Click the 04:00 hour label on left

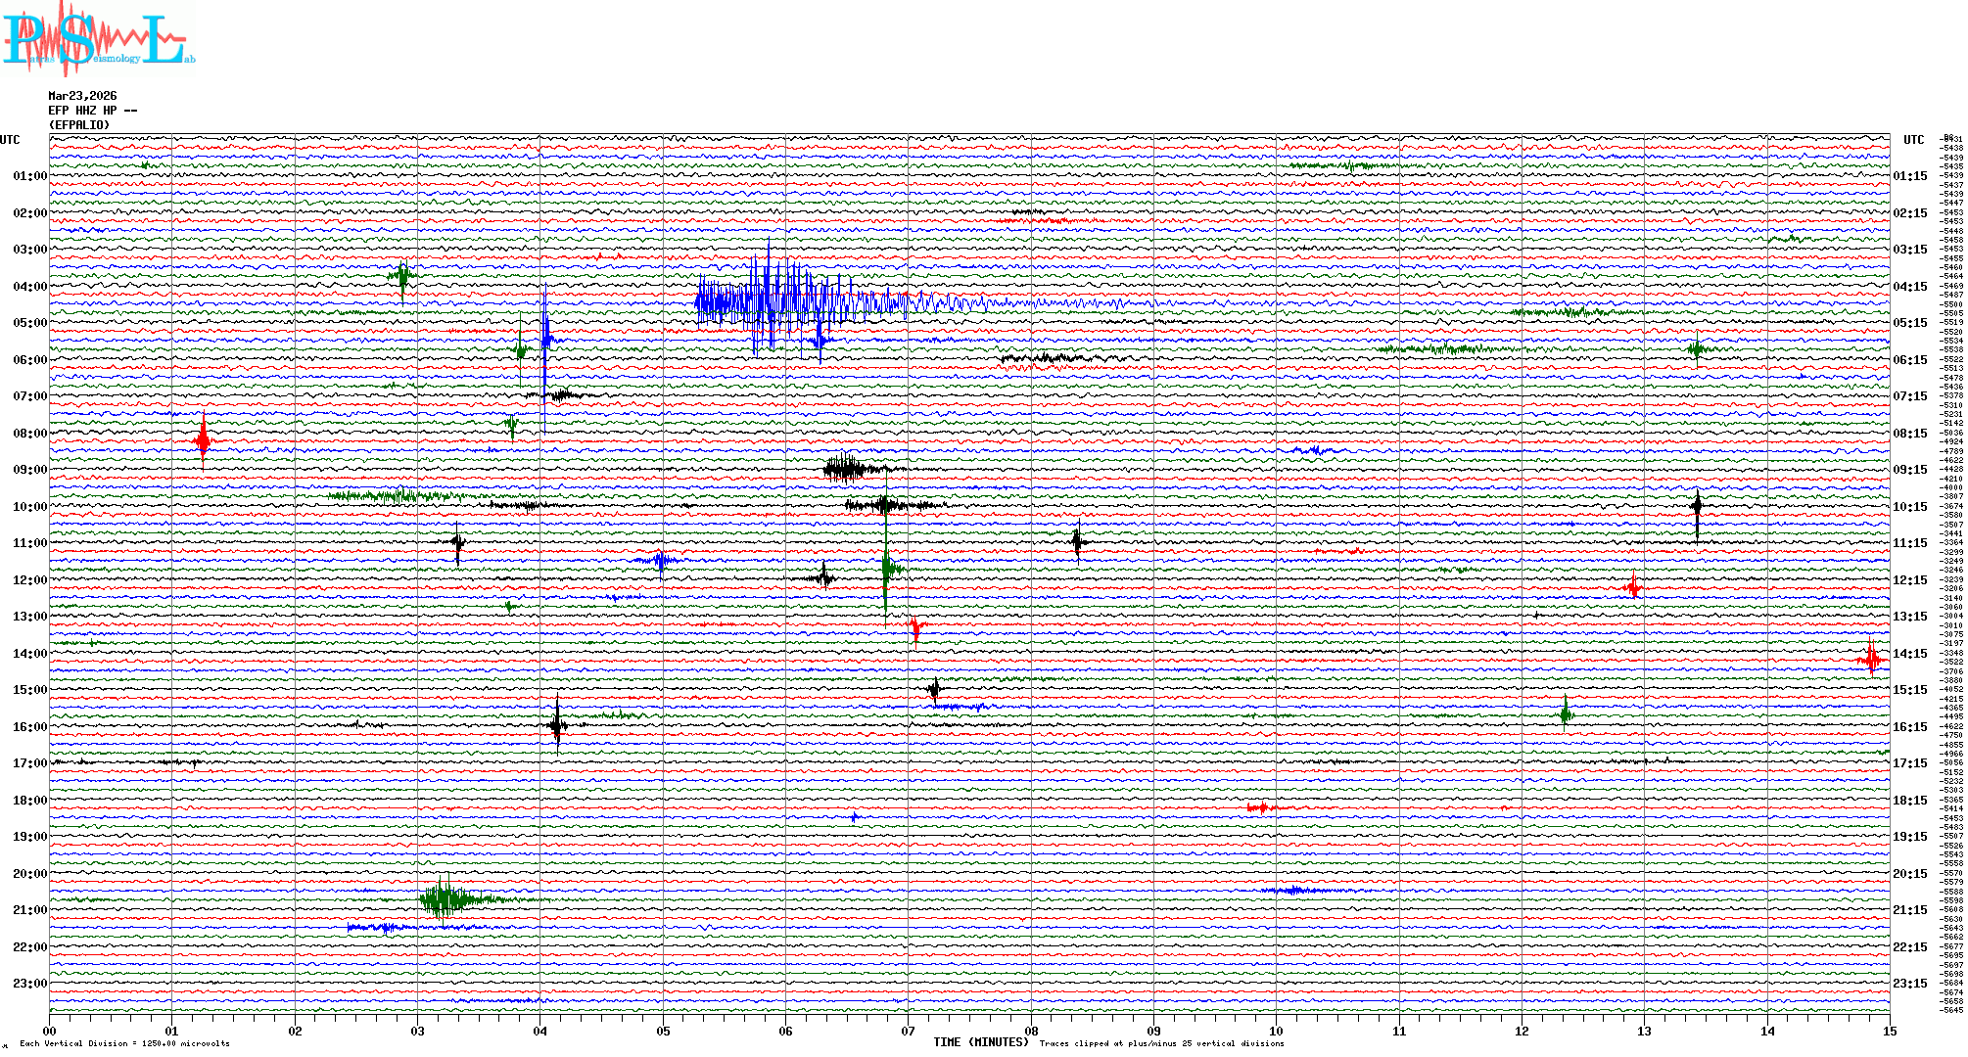point(29,287)
